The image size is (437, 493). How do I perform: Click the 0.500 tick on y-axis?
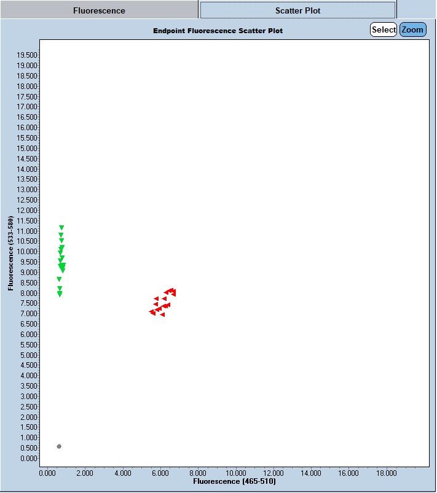click(28, 448)
